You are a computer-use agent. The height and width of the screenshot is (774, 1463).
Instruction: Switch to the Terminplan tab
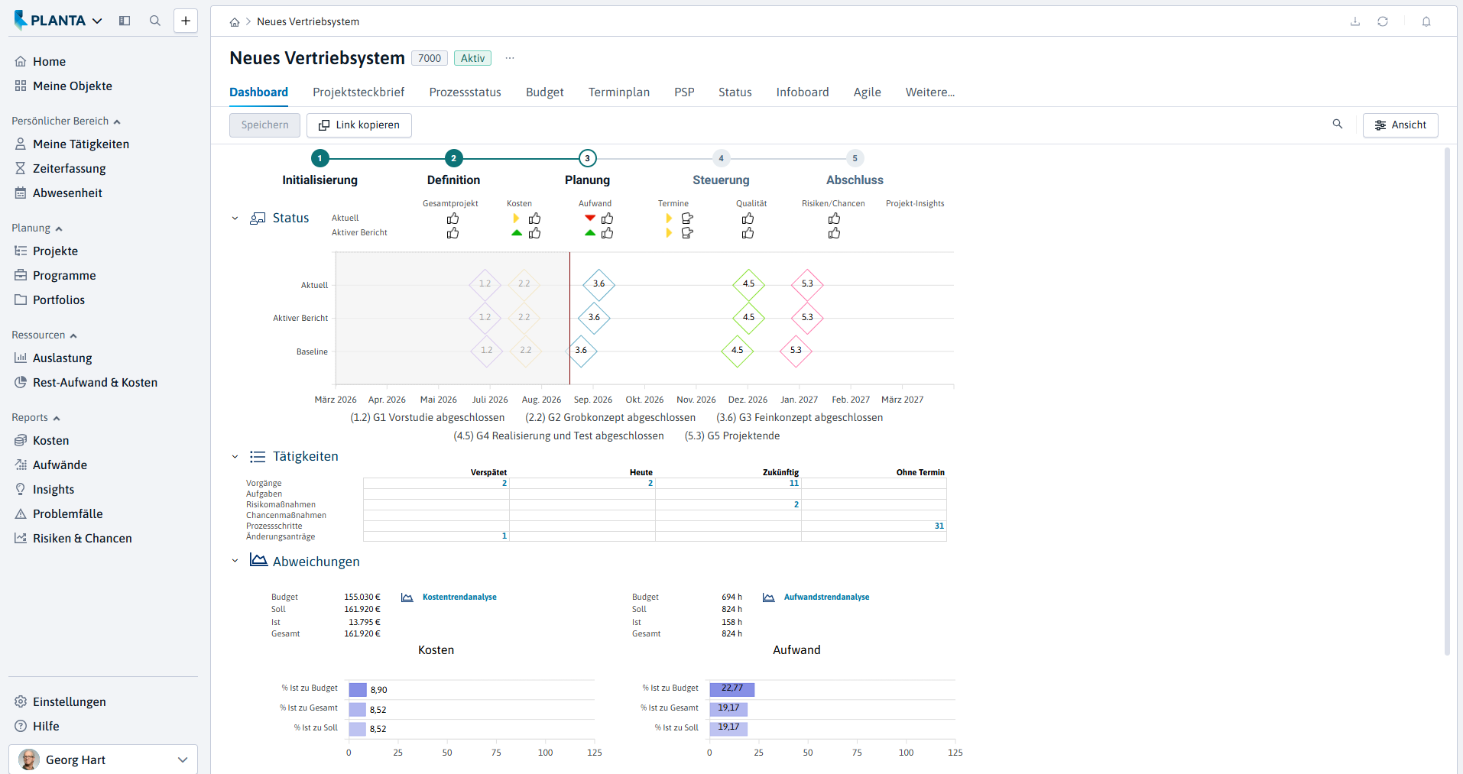[619, 92]
